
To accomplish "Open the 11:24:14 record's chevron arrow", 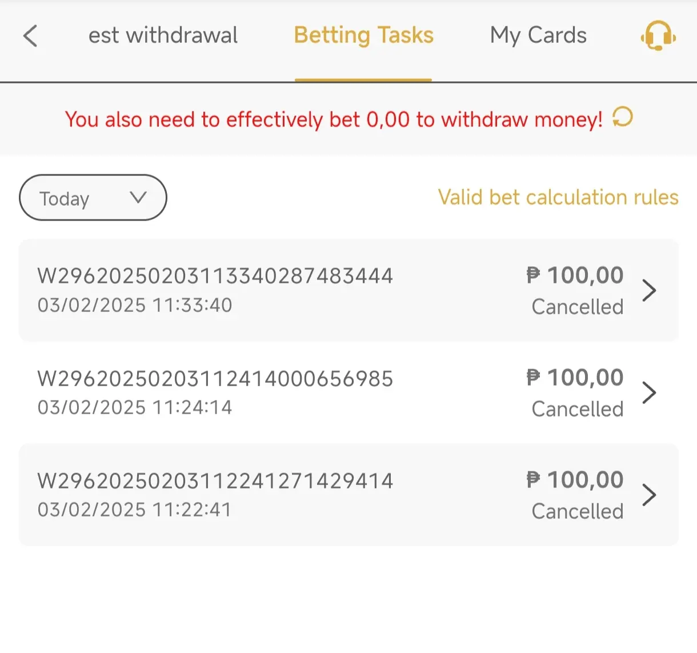I will (x=649, y=392).
